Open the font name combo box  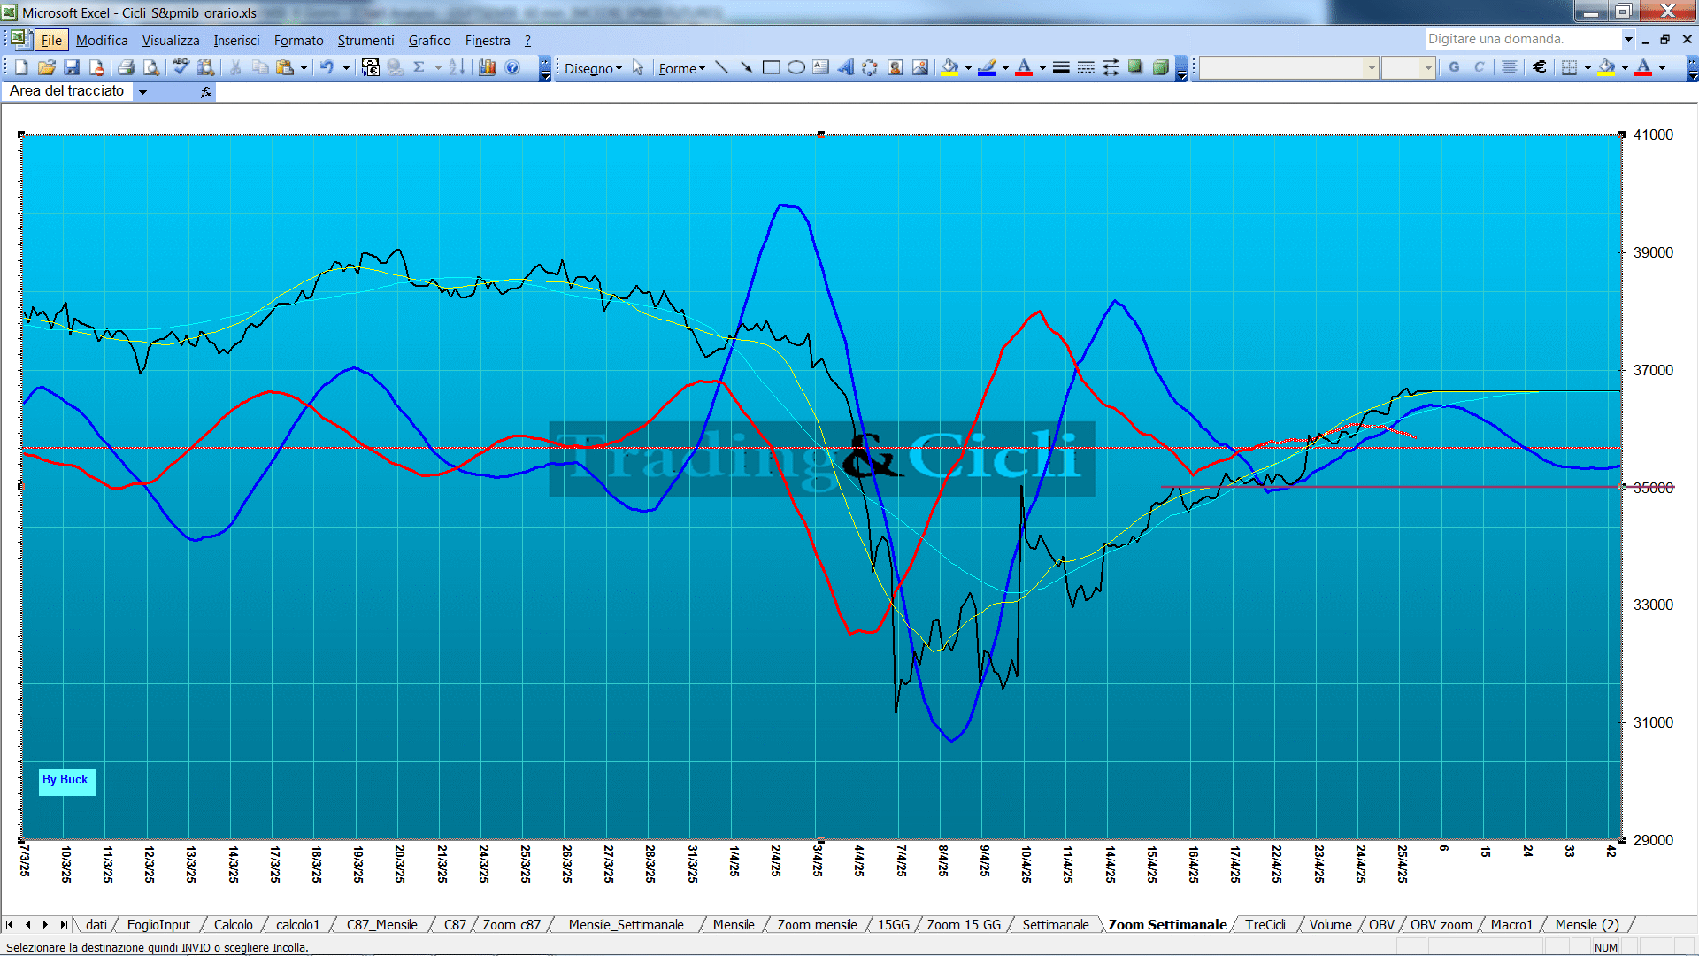coord(1288,67)
